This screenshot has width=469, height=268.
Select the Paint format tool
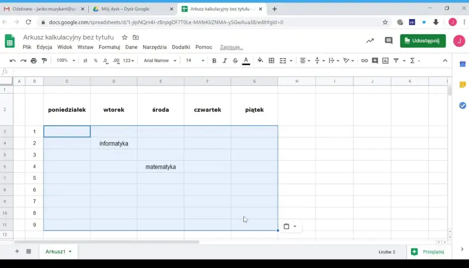(44, 61)
